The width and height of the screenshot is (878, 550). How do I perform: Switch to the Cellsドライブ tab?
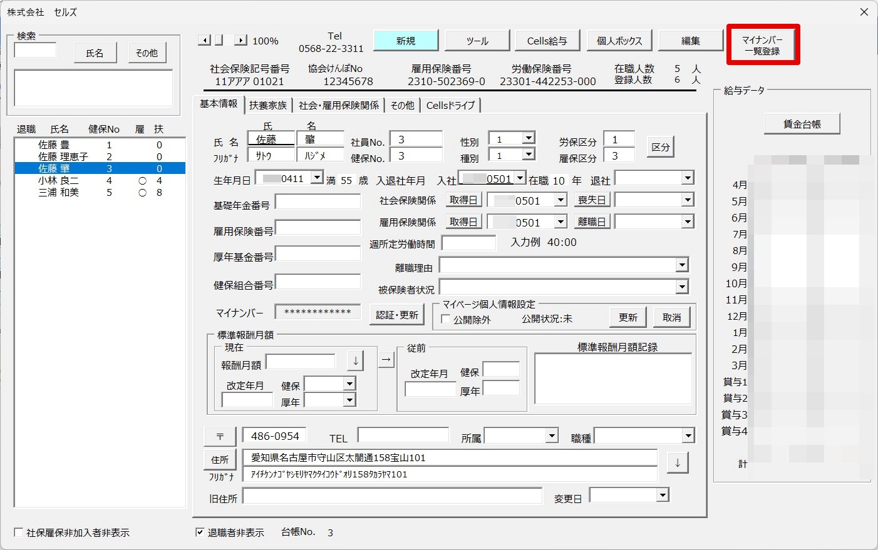click(x=451, y=105)
